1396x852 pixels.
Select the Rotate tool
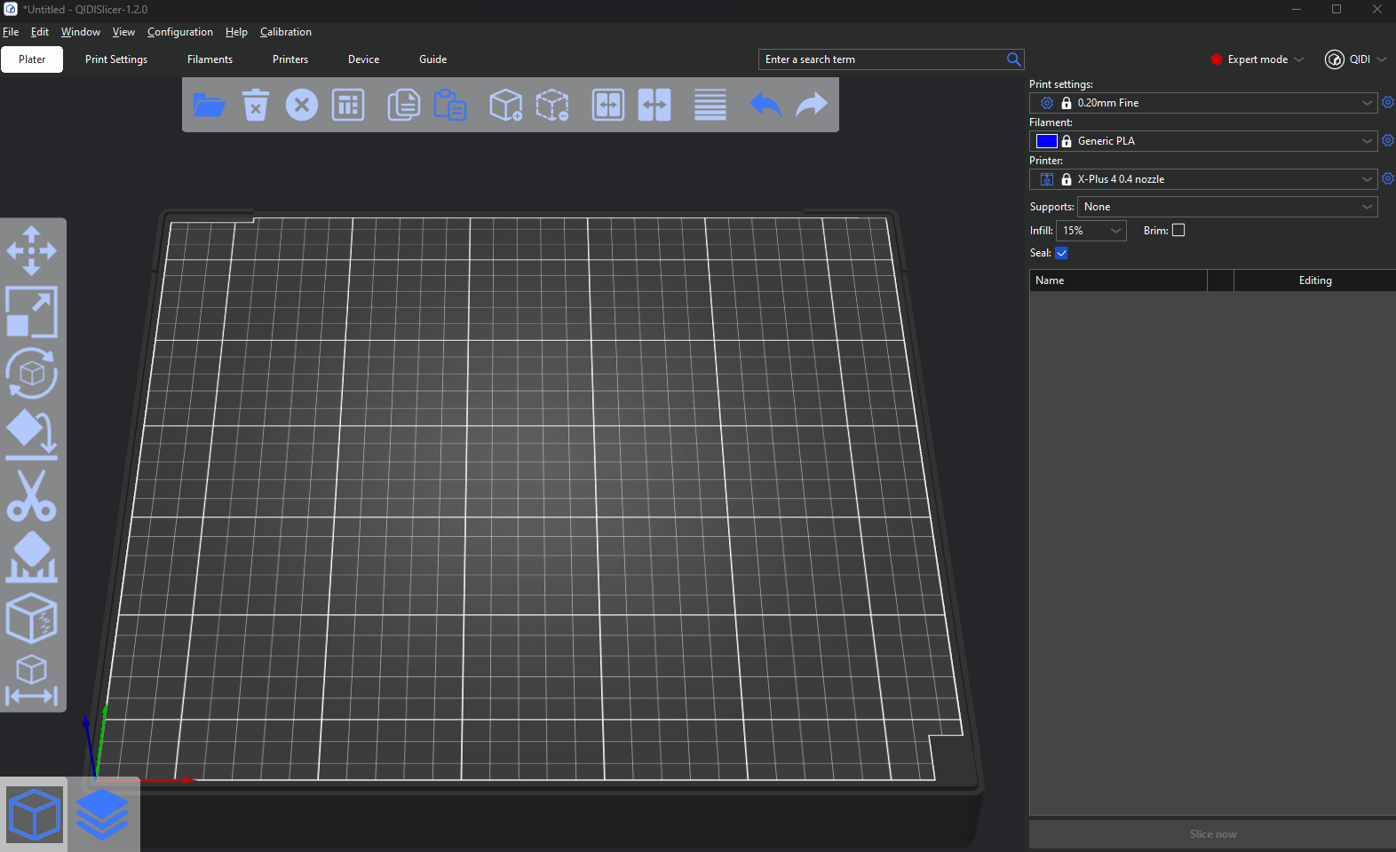[x=32, y=373]
